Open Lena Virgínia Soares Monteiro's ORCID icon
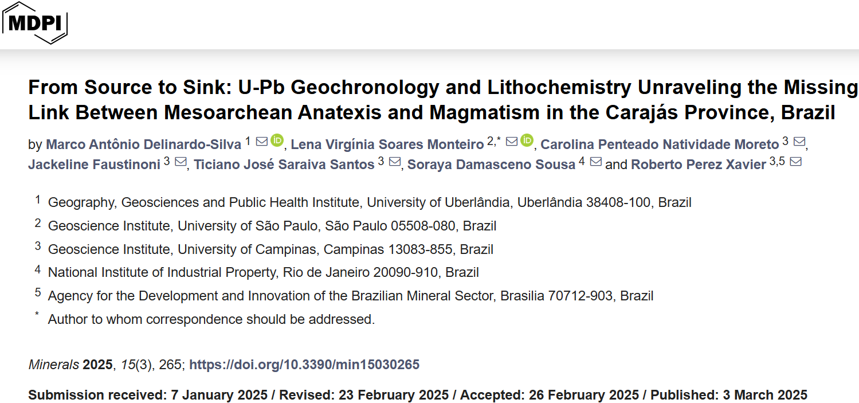The height and width of the screenshot is (403, 859). 527,140
